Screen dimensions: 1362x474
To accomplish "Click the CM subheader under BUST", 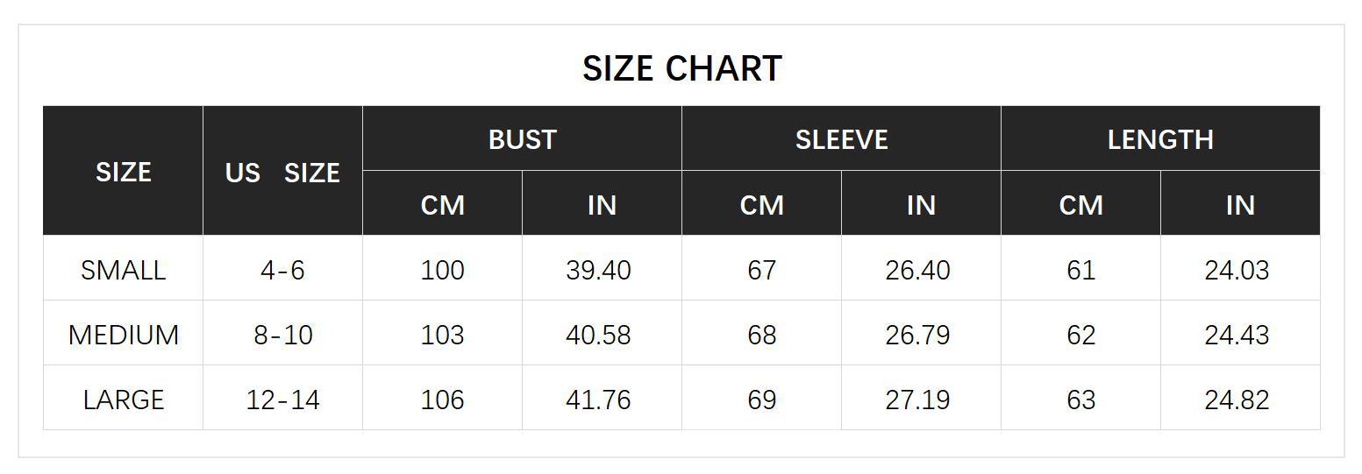I will pyautogui.click(x=442, y=204).
